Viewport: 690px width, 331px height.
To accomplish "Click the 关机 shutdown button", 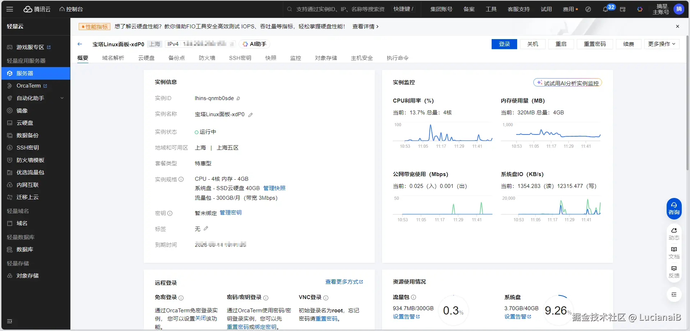I will [533, 44].
